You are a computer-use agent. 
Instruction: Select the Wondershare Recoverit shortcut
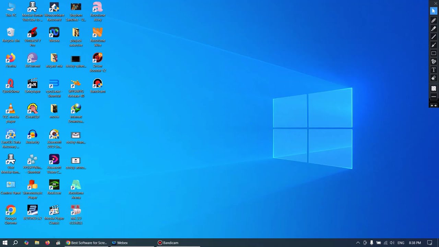click(54, 12)
